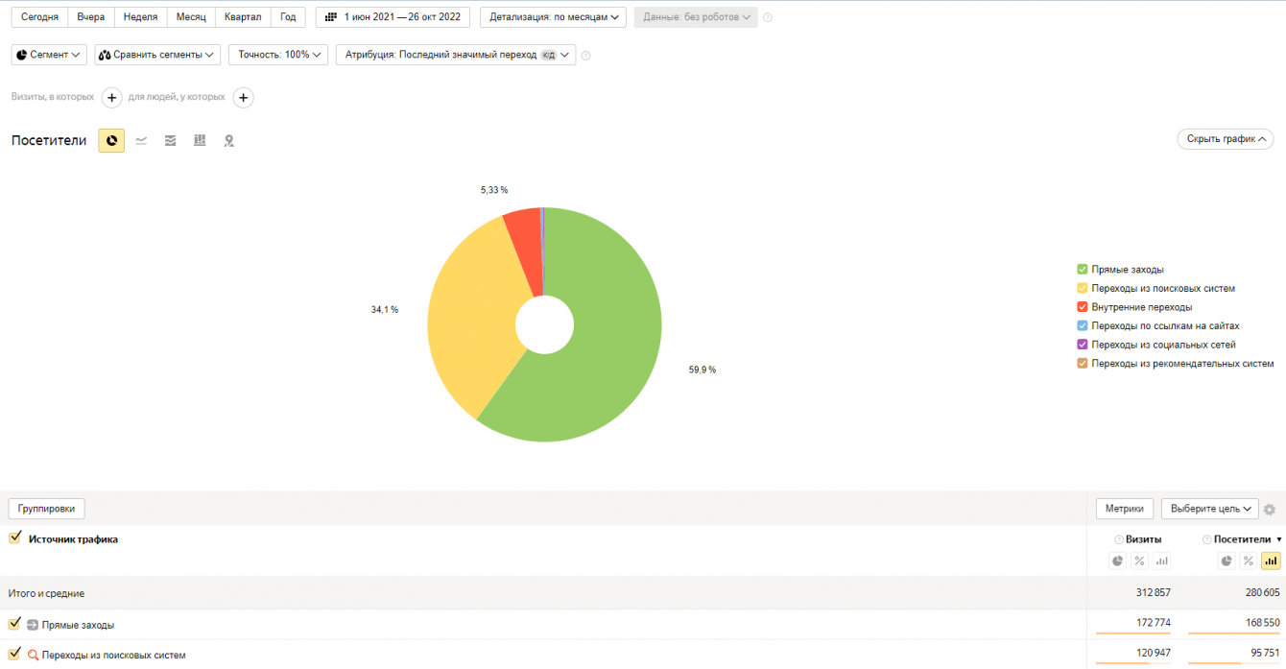This screenshot has width=1286, height=669.
Task: Click the table settings gear icon
Action: click(x=1270, y=510)
